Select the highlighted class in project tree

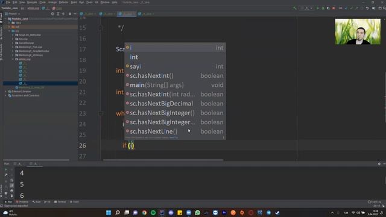40,83
